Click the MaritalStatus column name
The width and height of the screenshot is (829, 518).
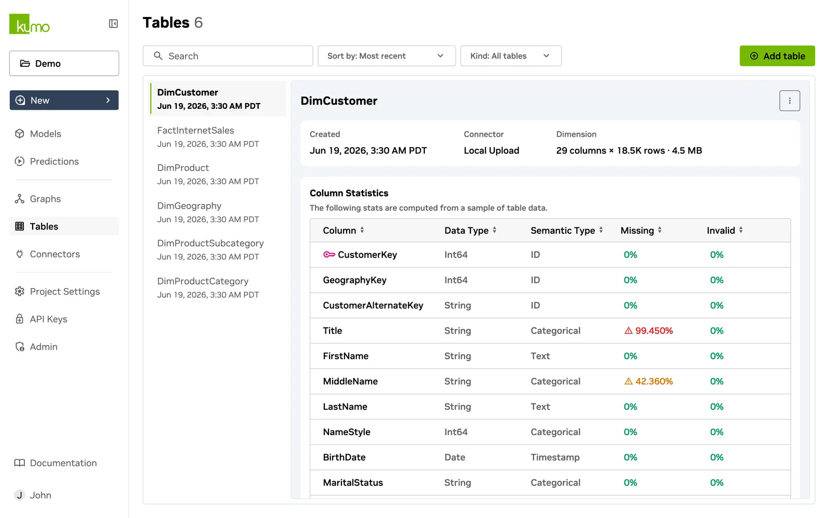pyautogui.click(x=353, y=483)
